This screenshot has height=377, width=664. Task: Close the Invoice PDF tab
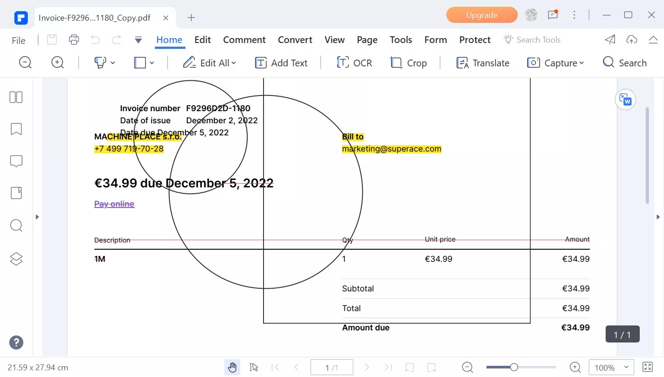click(x=166, y=18)
